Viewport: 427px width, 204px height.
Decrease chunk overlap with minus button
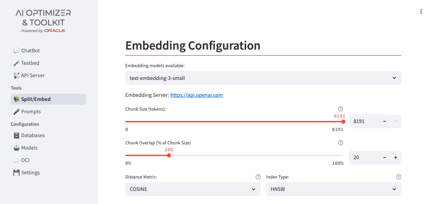(x=385, y=157)
